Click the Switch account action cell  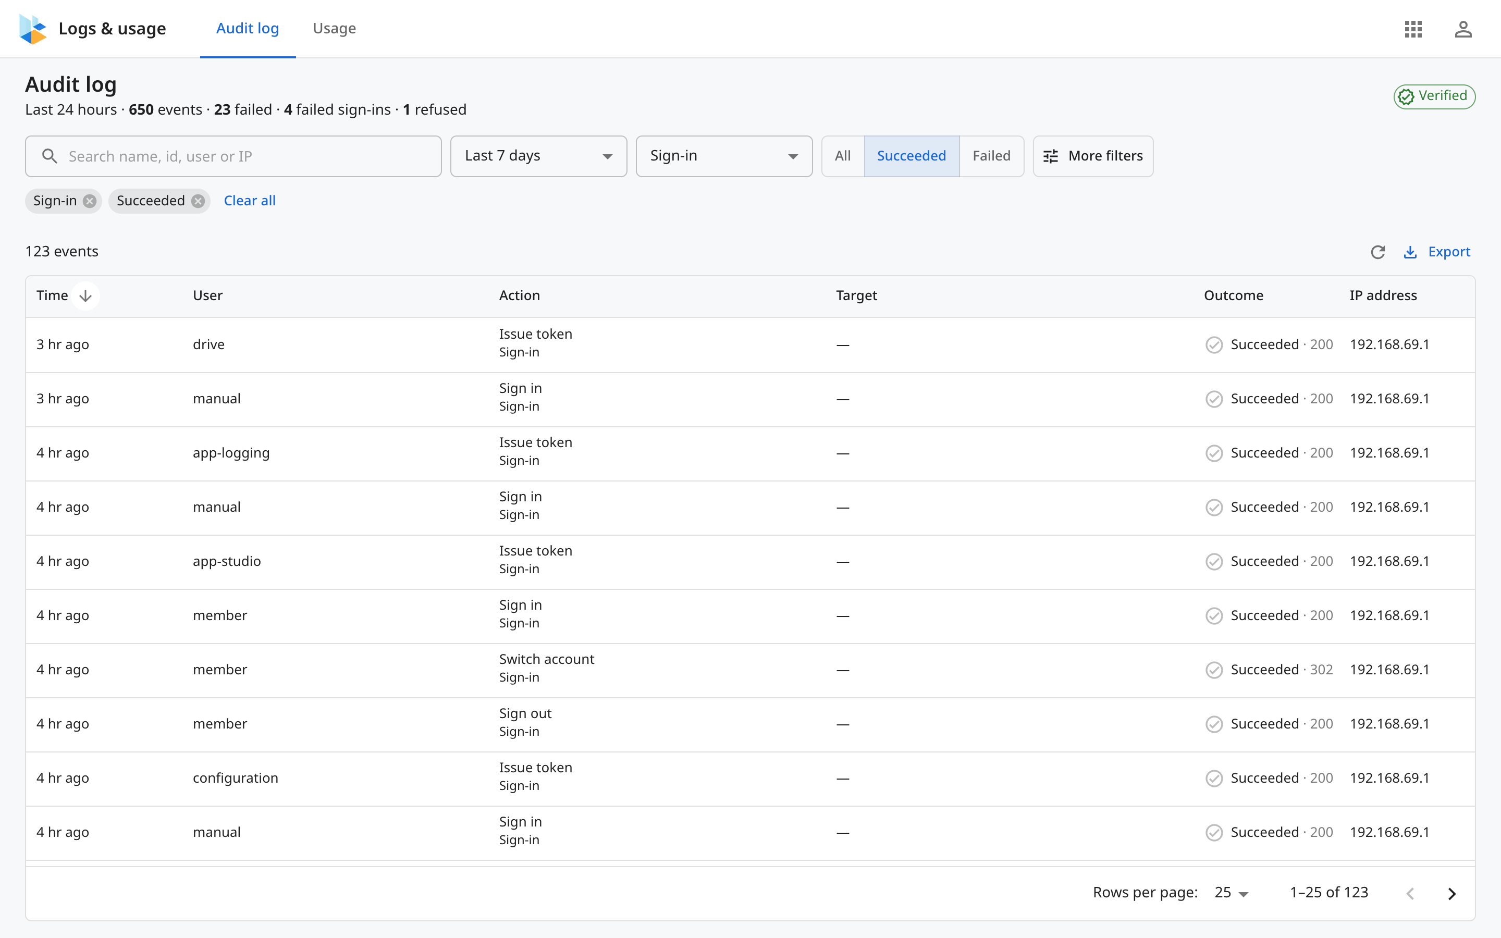point(546,669)
